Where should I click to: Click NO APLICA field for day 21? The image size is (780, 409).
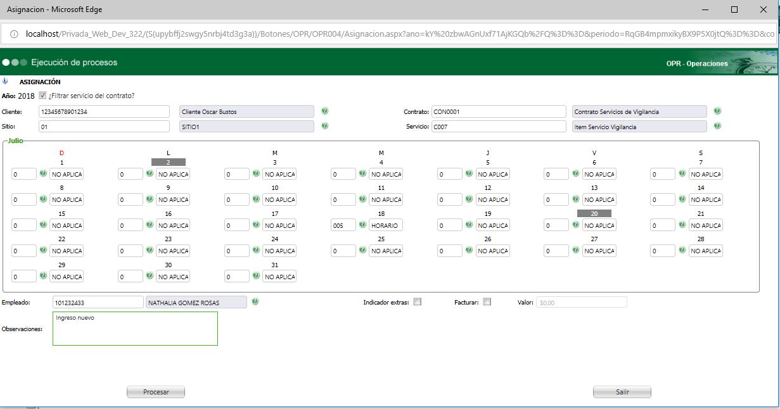tap(706, 225)
